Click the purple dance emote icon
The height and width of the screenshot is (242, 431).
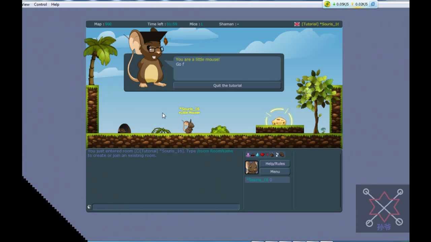[x=248, y=155]
